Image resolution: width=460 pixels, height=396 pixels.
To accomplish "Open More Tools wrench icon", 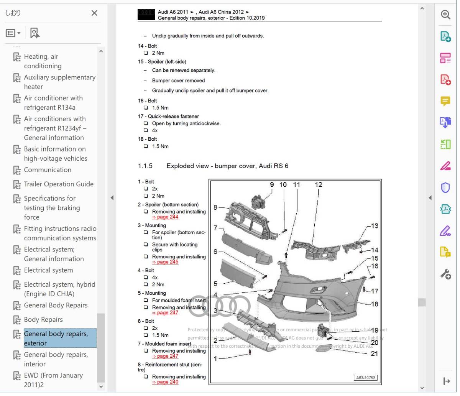I will pyautogui.click(x=445, y=274).
